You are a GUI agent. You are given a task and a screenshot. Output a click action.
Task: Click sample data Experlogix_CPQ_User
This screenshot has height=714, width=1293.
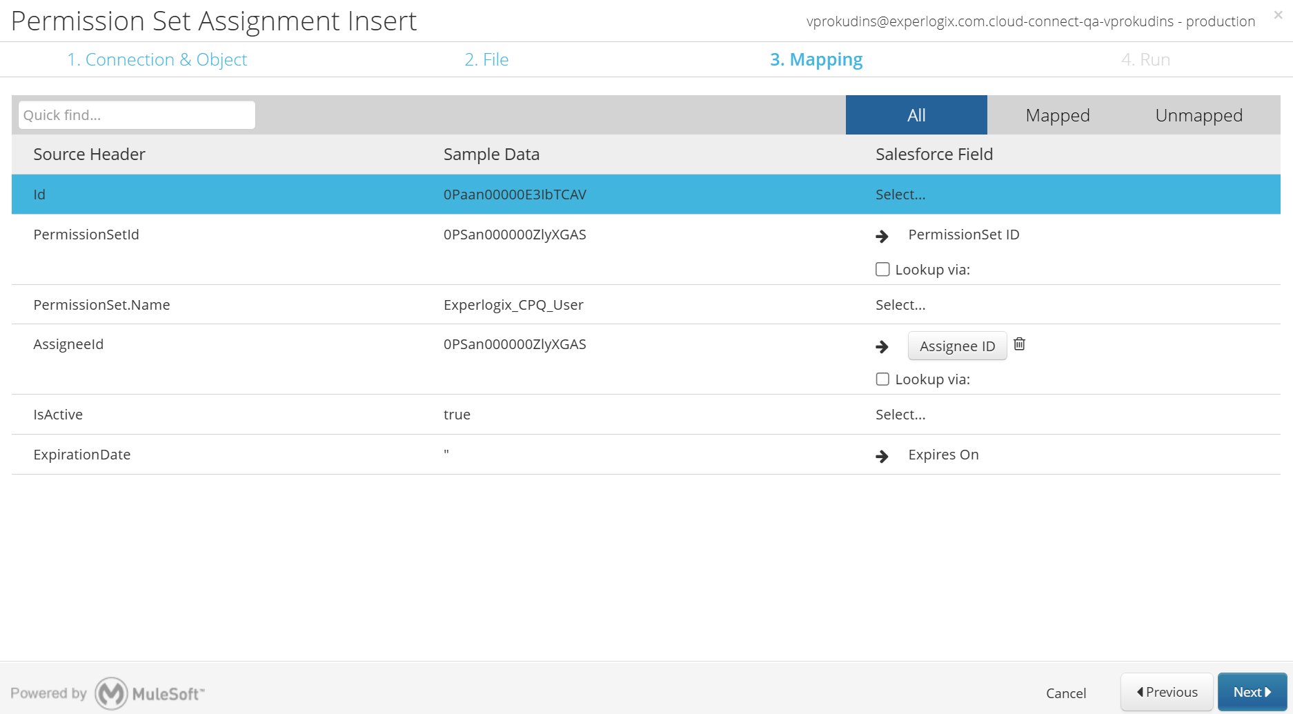point(513,305)
